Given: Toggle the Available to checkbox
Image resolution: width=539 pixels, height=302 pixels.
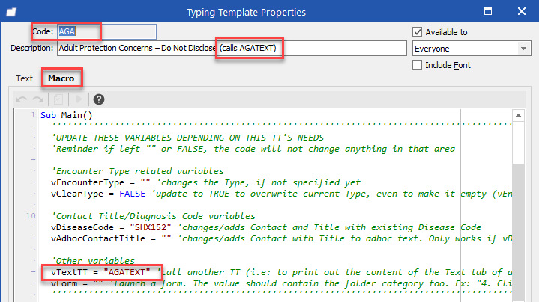Looking at the screenshot, I should click(417, 32).
